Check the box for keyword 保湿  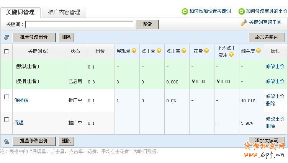click(x=7, y=120)
